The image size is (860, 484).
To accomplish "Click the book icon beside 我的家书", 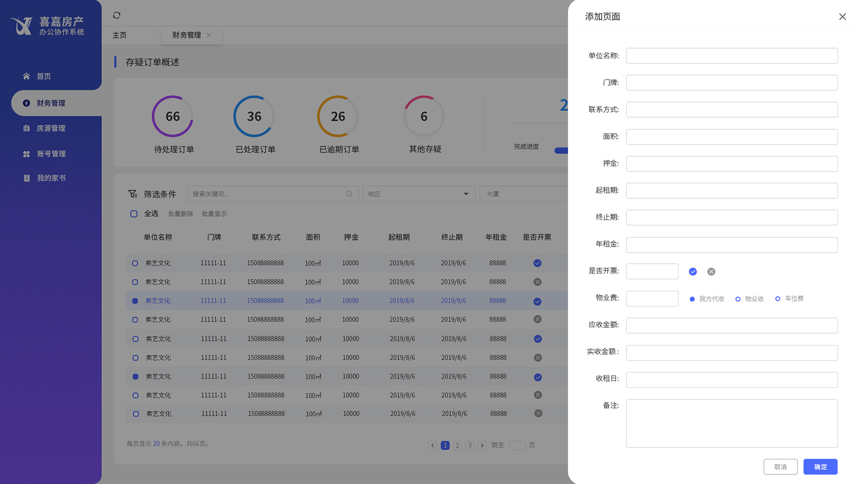I will pyautogui.click(x=26, y=178).
